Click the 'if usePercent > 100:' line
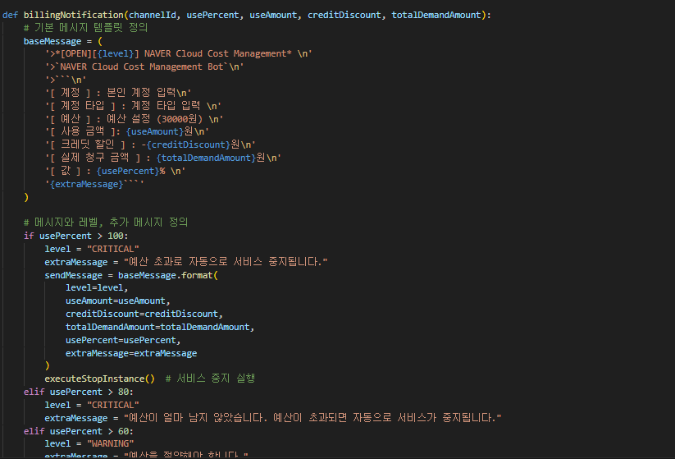The width and height of the screenshot is (675, 459). pyautogui.click(x=75, y=236)
